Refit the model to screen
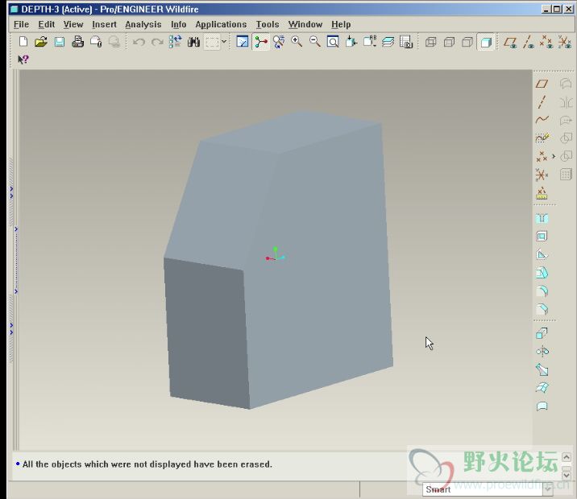 click(x=333, y=42)
